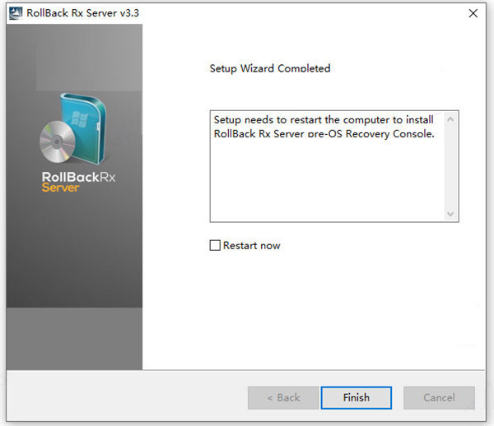Close the RollBack Rx Server setup window
Viewport: 494px width, 426px height.
pyautogui.click(x=473, y=13)
